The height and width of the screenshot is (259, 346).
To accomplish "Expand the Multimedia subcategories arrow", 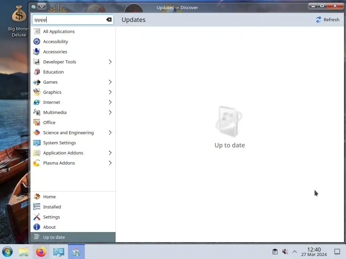I will click(x=110, y=113).
